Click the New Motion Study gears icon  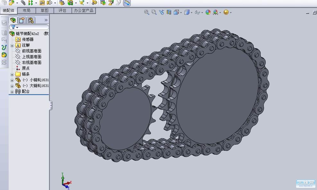(94, 3)
